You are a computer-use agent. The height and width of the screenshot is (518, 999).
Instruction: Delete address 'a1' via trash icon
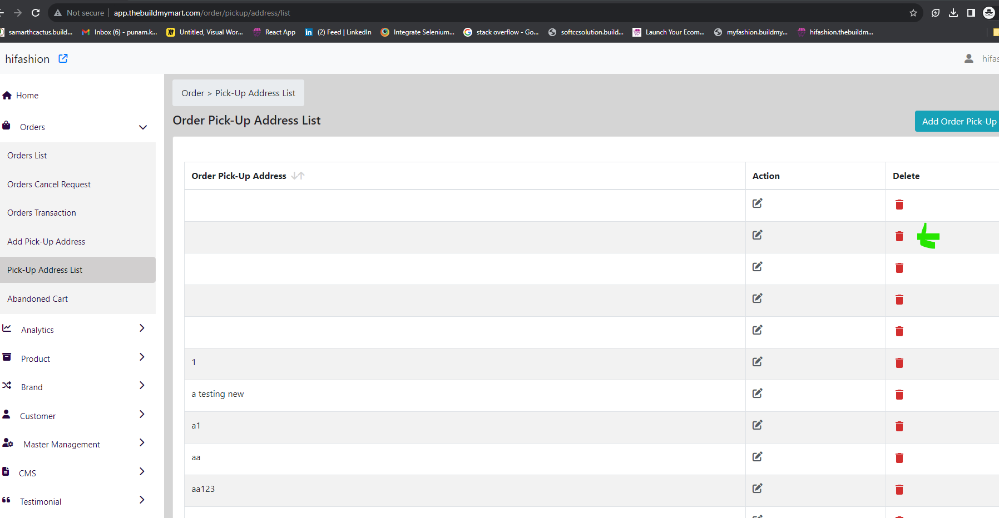(899, 426)
